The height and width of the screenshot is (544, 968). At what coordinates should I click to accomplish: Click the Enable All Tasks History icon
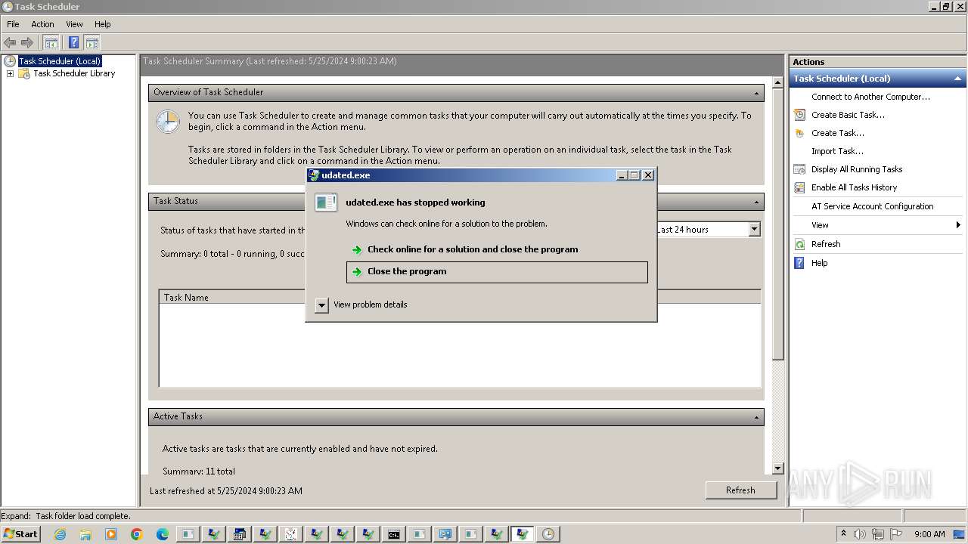[x=799, y=187]
